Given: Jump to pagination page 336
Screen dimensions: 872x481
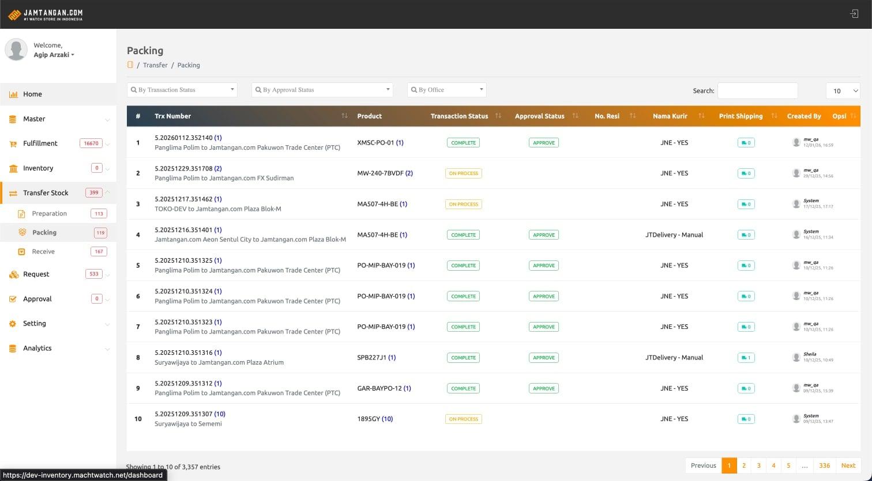Looking at the screenshot, I should pos(825,465).
